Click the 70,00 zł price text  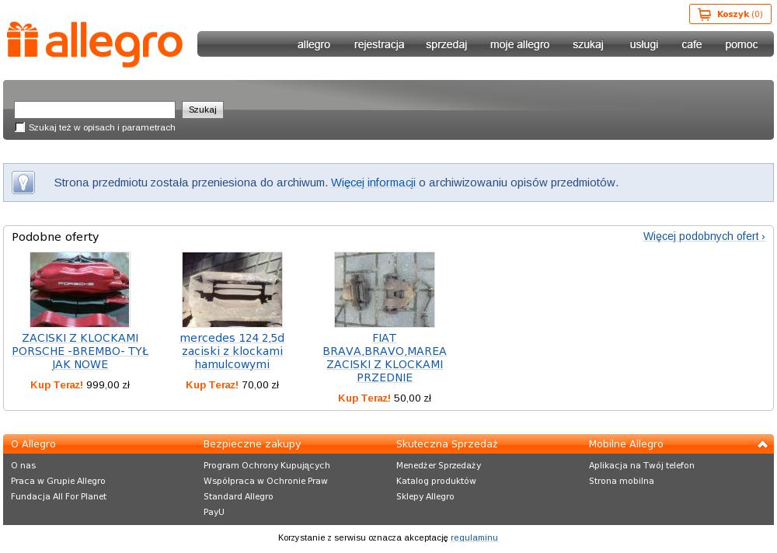pos(260,385)
